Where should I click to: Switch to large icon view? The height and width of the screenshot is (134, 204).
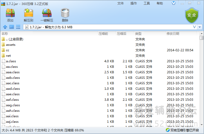(12, 27)
